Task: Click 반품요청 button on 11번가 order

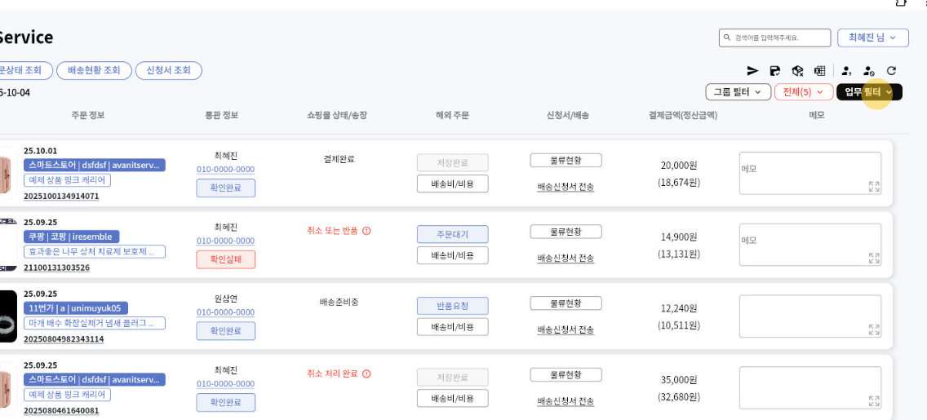Action: 453,306
